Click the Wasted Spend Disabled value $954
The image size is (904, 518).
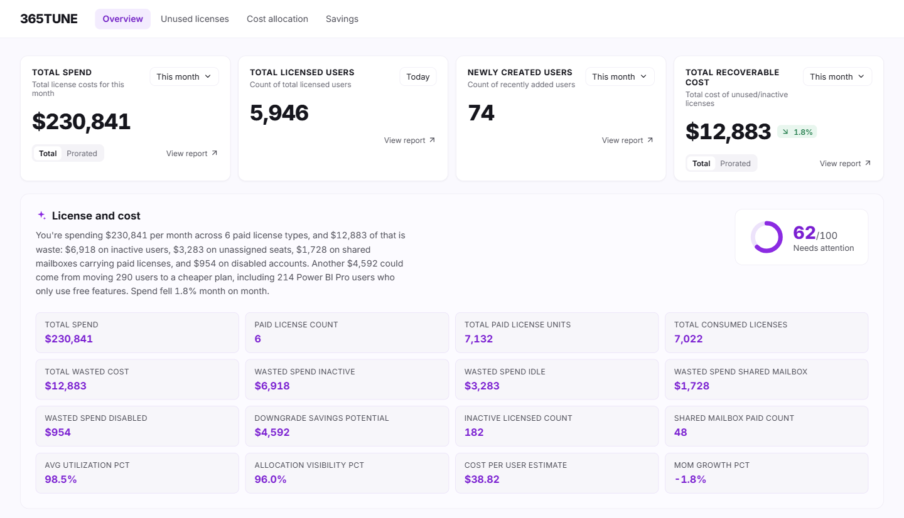click(58, 432)
